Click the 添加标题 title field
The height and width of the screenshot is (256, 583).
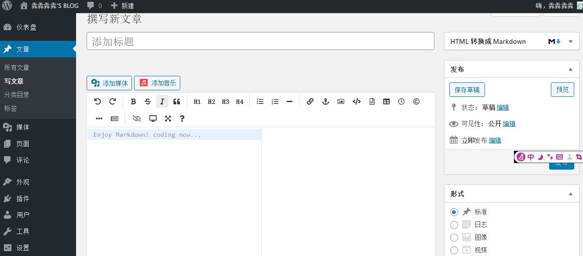(260, 41)
